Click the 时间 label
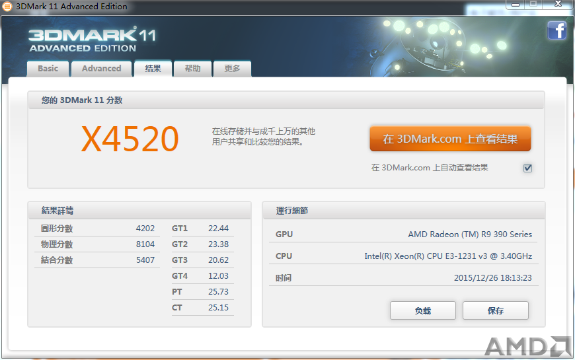The image size is (575, 360). coord(284,278)
